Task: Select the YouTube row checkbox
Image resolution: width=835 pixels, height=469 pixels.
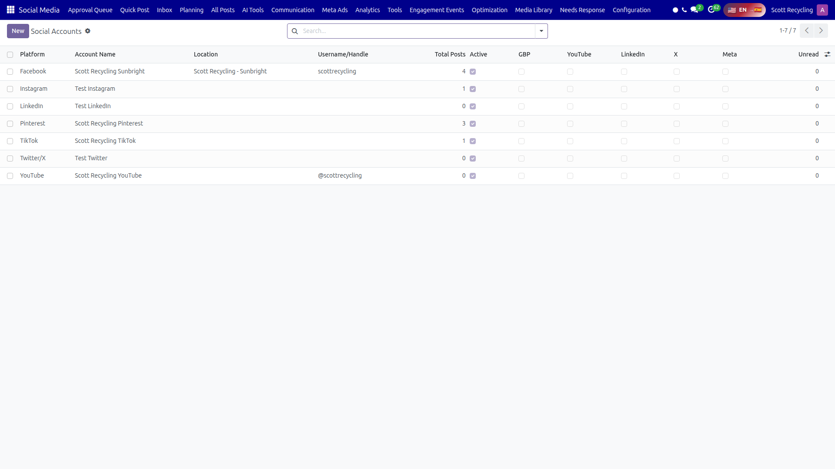Action: [x=10, y=176]
